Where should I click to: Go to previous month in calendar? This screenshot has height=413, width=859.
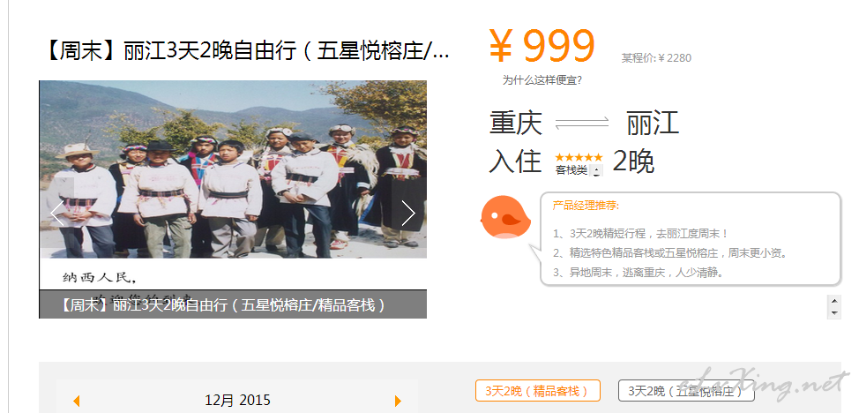(x=77, y=401)
